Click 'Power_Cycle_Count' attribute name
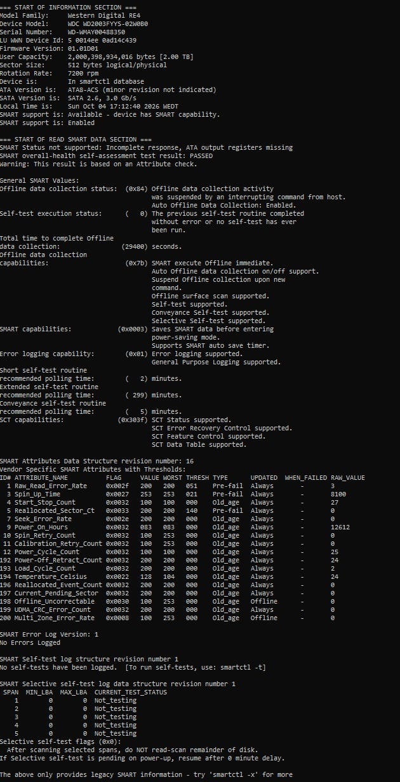This screenshot has height=782, width=400. pyautogui.click(x=47, y=552)
